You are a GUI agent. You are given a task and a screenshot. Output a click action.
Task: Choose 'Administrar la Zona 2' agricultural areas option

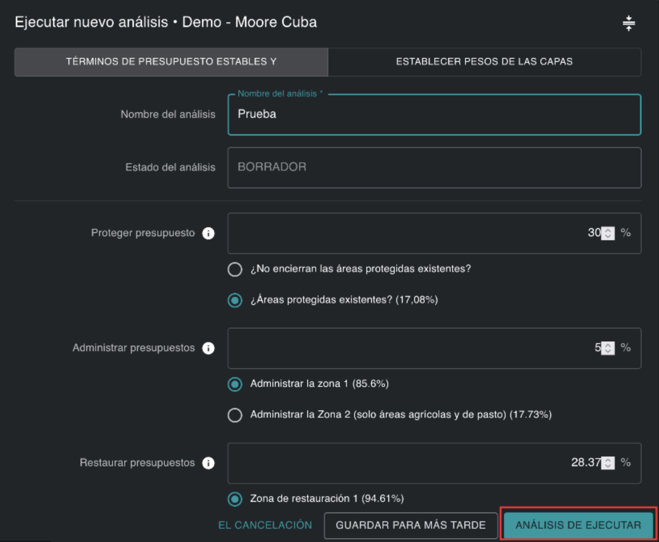(x=235, y=415)
